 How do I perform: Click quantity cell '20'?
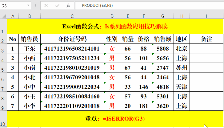128,106
